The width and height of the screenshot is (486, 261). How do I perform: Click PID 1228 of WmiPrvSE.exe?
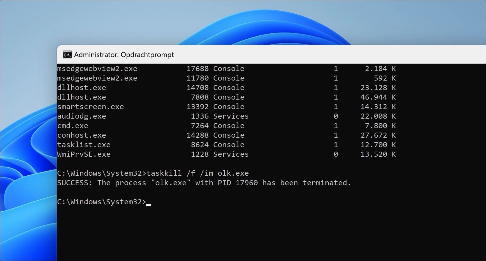click(200, 154)
